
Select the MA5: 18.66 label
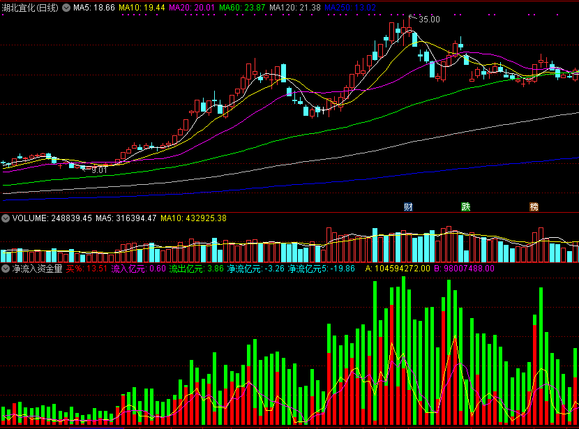[x=94, y=8]
